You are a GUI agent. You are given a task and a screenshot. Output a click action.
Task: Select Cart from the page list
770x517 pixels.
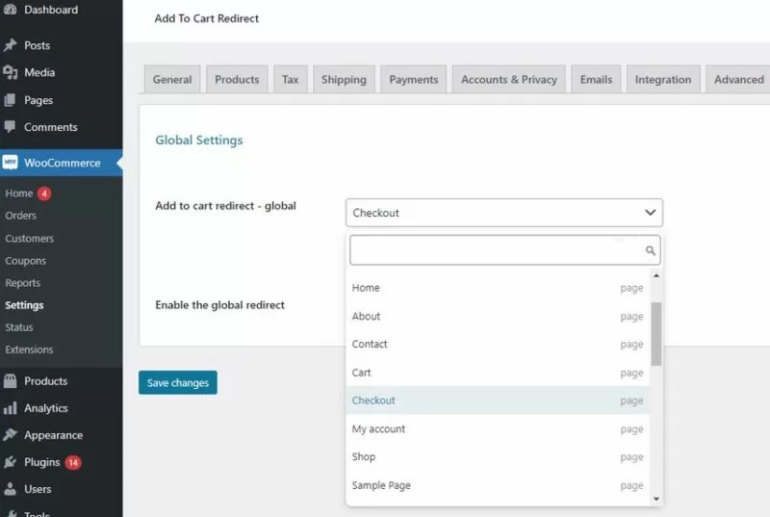click(362, 373)
